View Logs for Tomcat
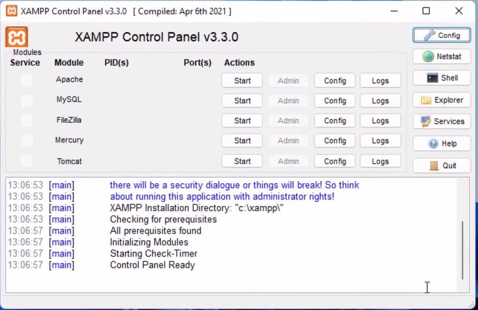This screenshot has height=310, width=478. coord(380,161)
